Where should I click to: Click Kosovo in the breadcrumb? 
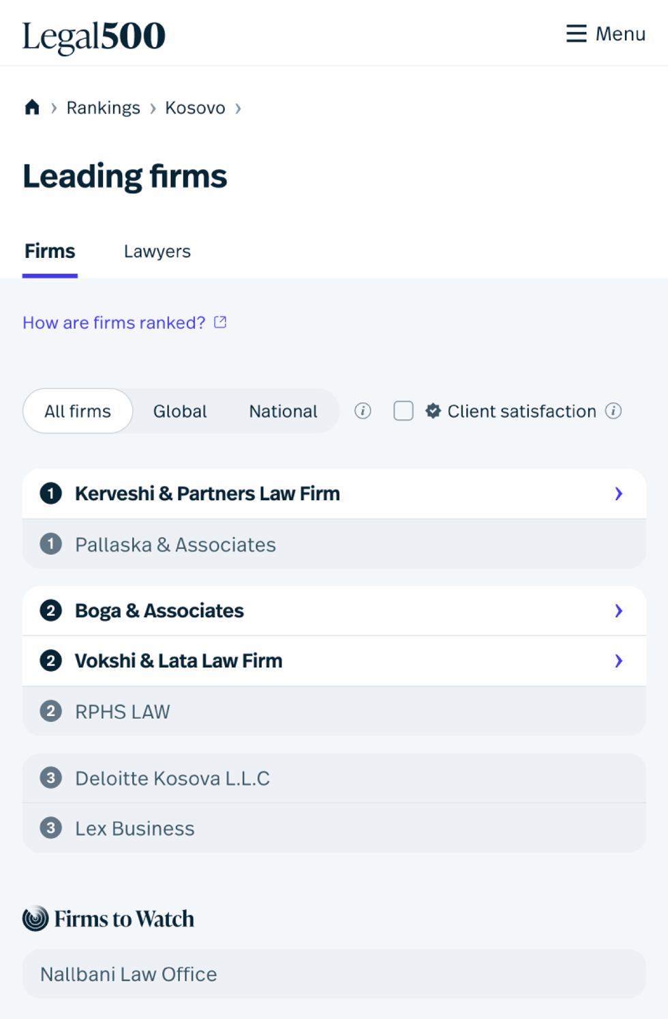tap(195, 108)
